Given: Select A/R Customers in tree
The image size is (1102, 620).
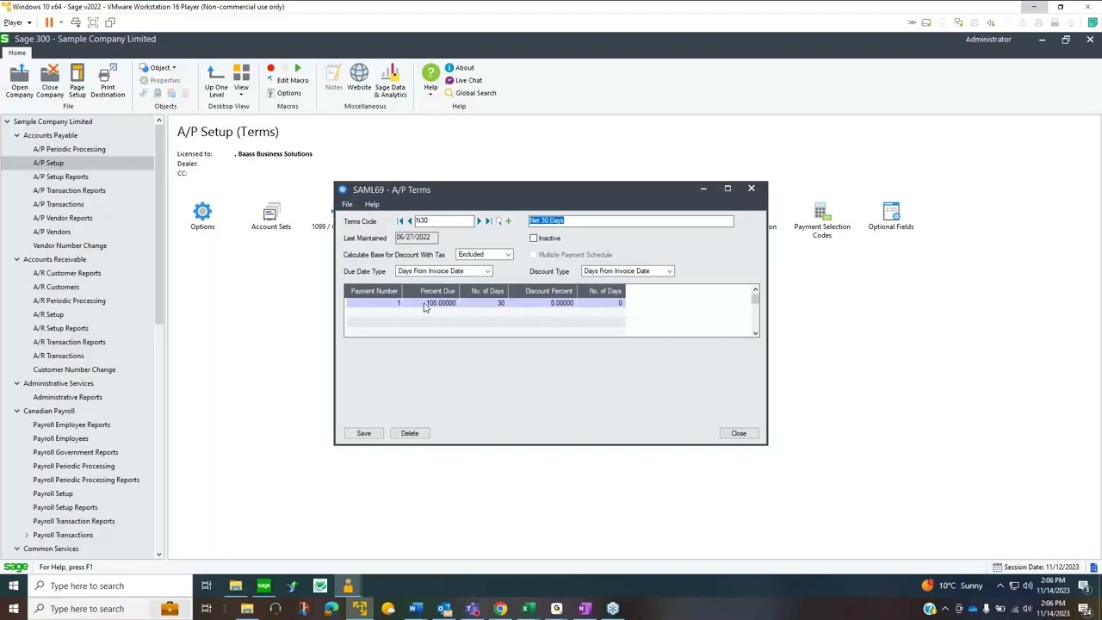Looking at the screenshot, I should 56,287.
